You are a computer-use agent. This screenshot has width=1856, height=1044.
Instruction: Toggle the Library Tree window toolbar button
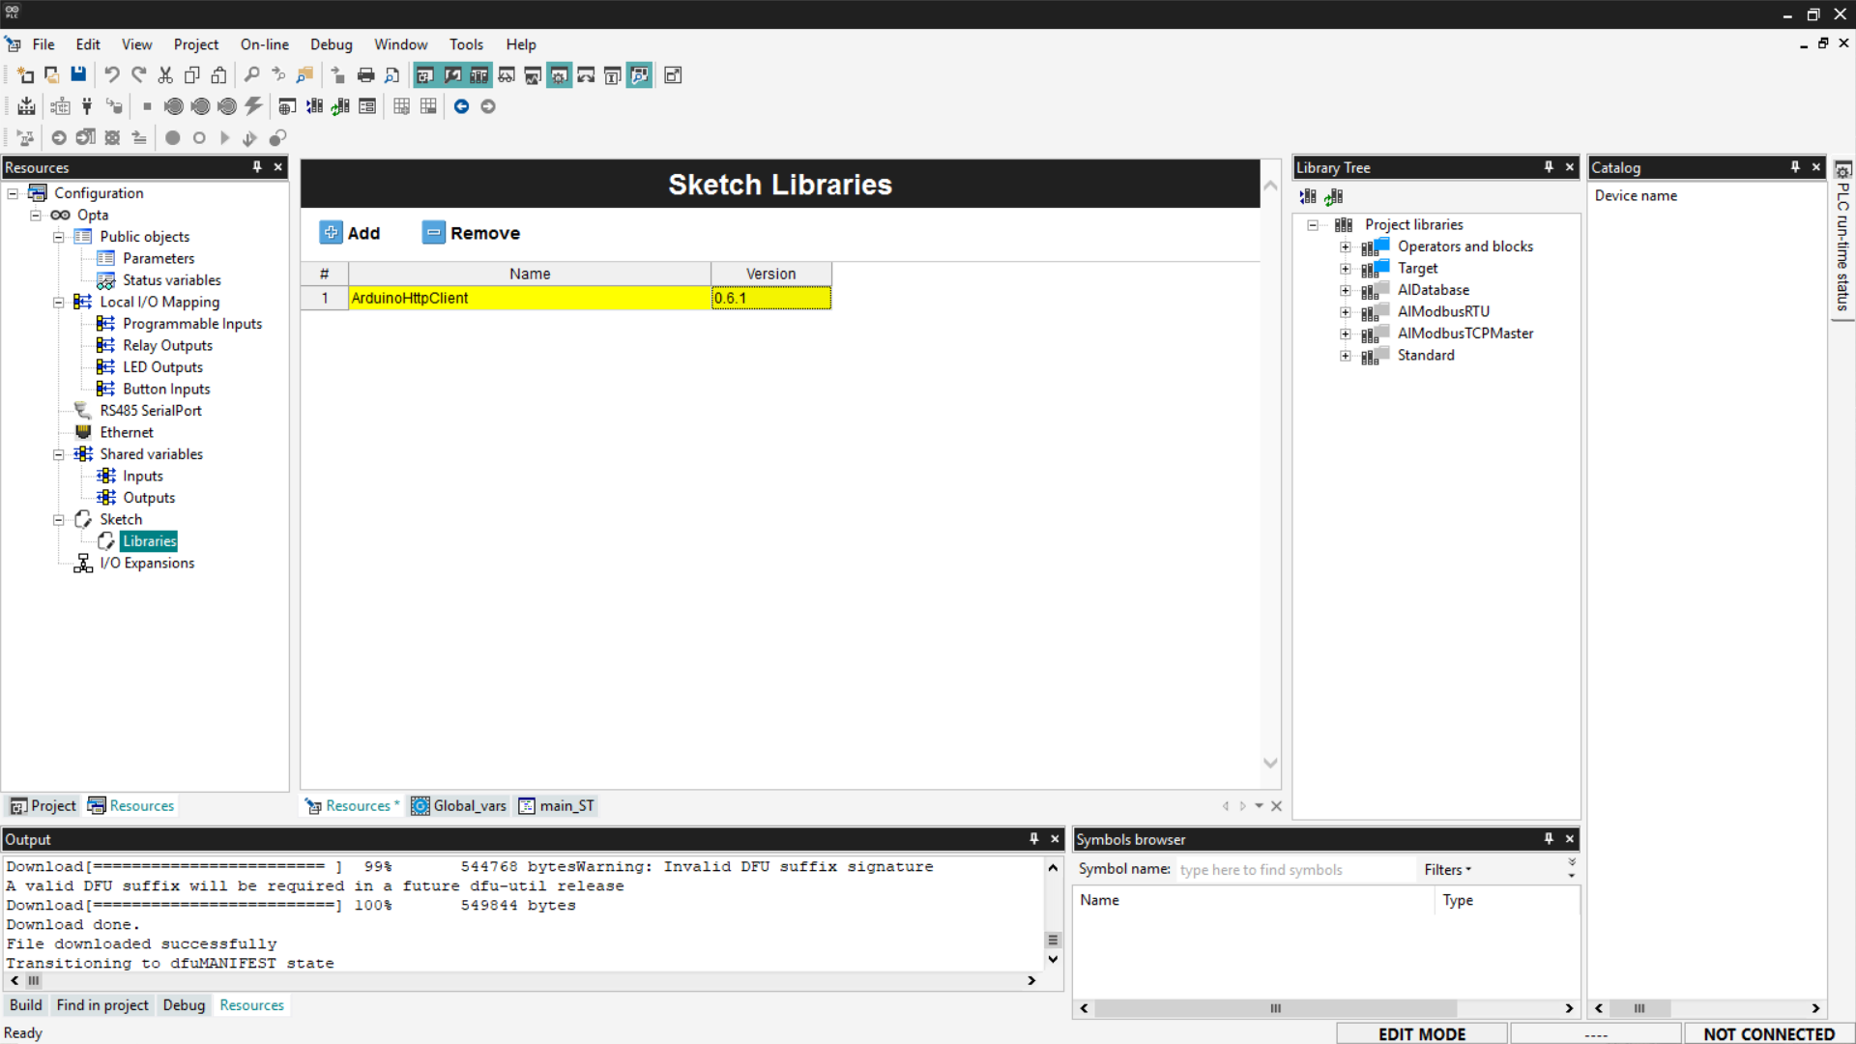tap(479, 74)
